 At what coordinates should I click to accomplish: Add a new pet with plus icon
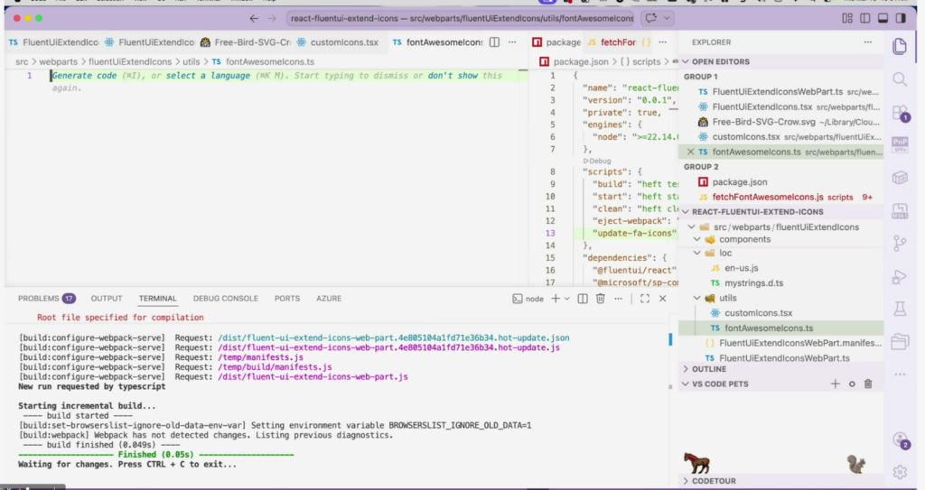pyautogui.click(x=836, y=384)
